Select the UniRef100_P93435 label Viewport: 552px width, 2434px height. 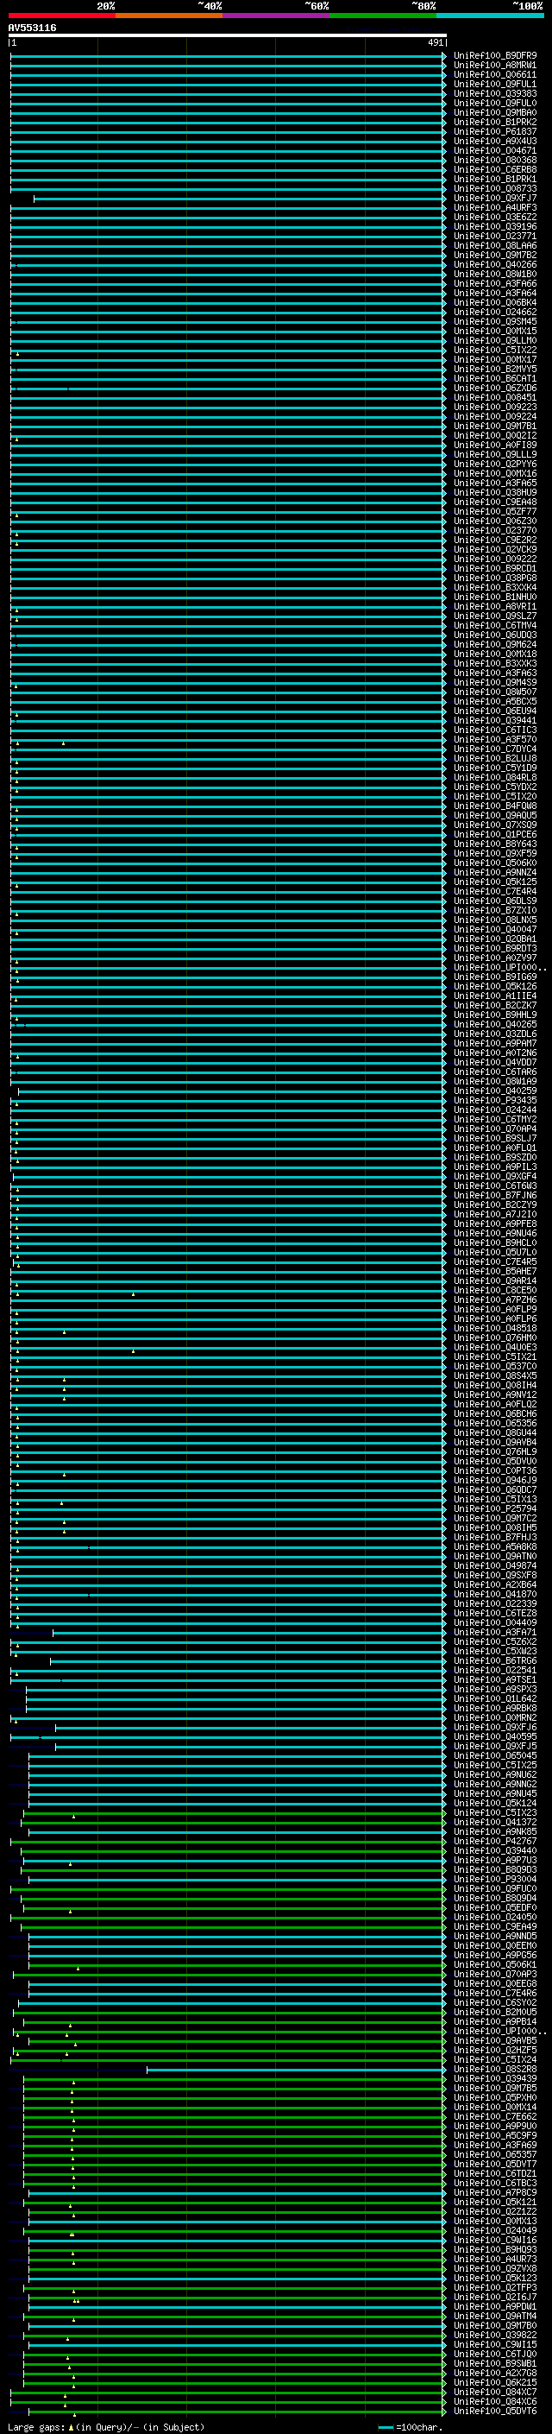[x=494, y=1101]
